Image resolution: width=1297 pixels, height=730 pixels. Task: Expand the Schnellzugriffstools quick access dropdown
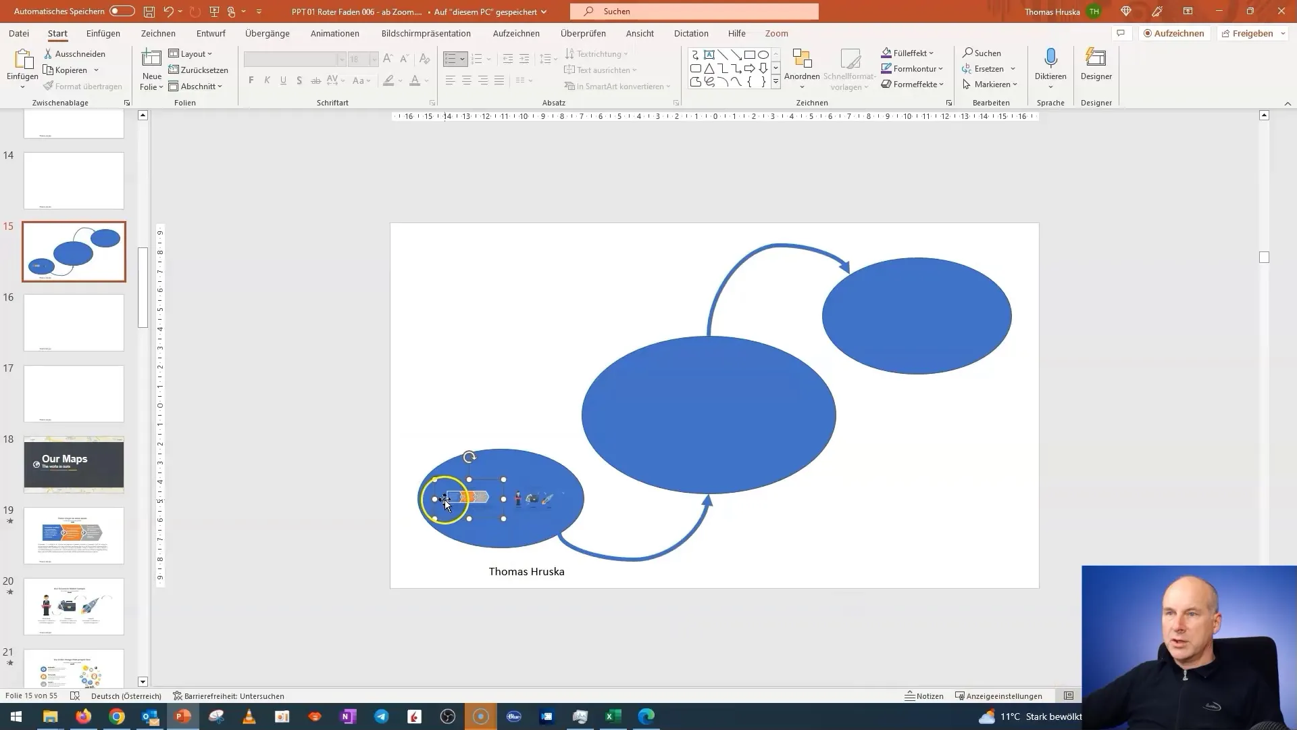click(x=261, y=11)
